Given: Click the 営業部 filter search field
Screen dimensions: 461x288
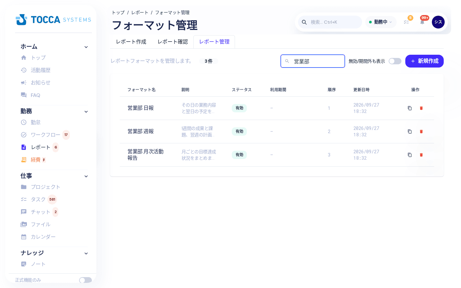Looking at the screenshot, I should pyautogui.click(x=313, y=61).
